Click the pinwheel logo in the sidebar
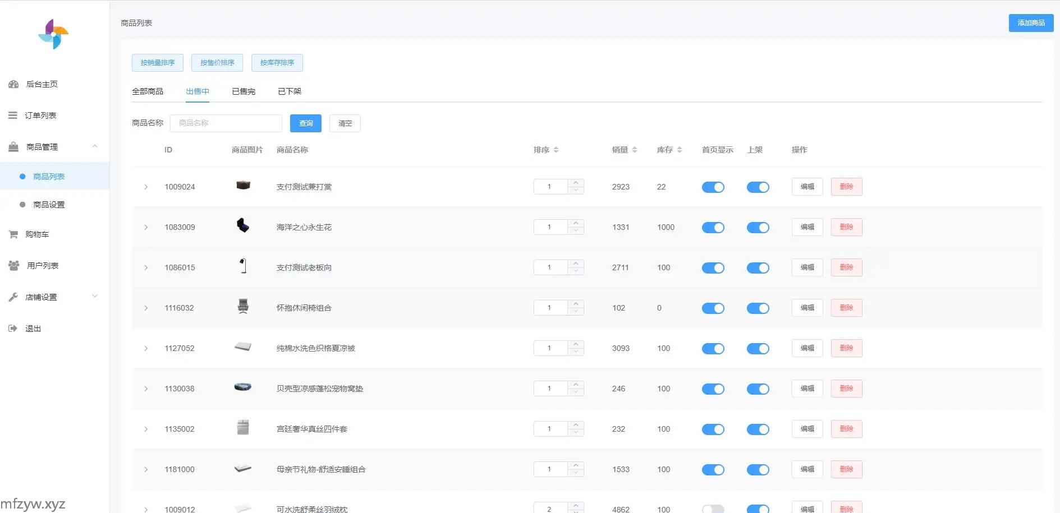Screen dimensions: 1060x513 [x=53, y=34]
